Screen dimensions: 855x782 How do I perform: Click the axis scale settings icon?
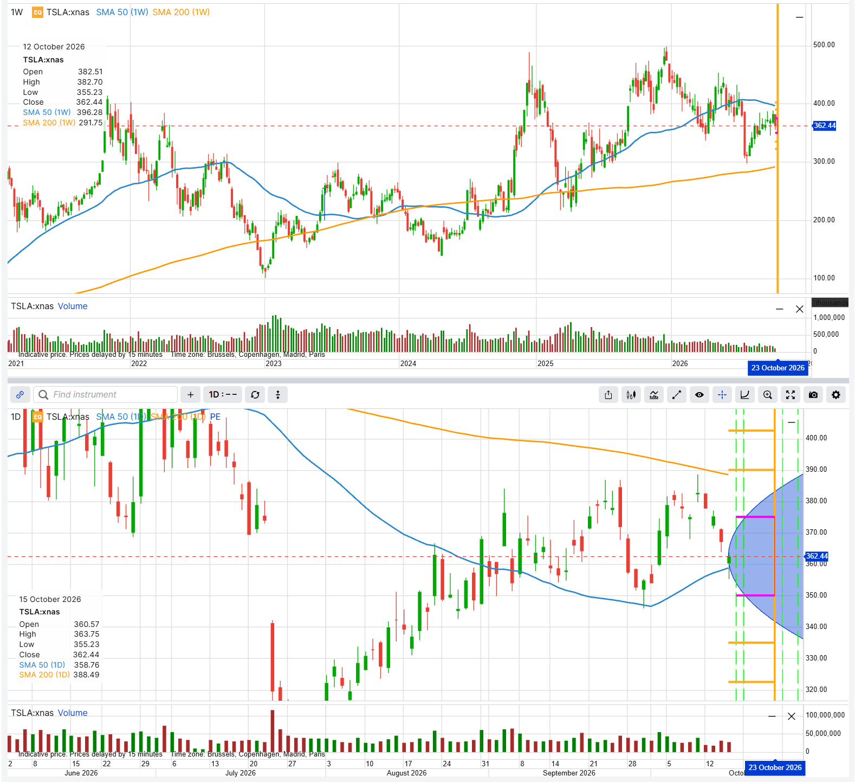point(745,395)
